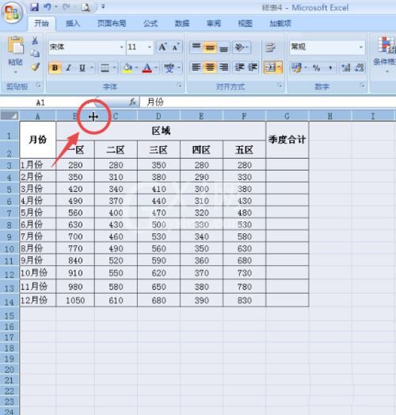This screenshot has height=415, width=396.
Task: Expand borders dropdown arrow
Action: pyautogui.click(x=114, y=68)
